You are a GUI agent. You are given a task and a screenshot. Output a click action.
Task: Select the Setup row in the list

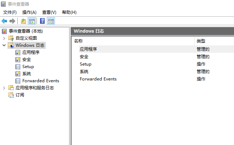point(156,64)
